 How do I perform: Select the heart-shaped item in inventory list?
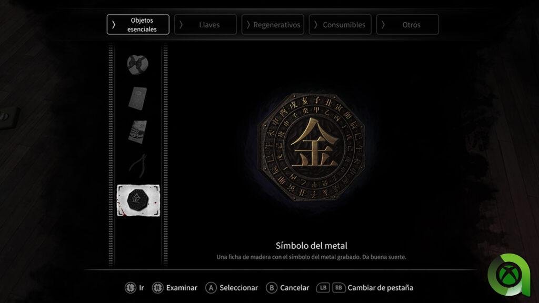click(x=137, y=64)
